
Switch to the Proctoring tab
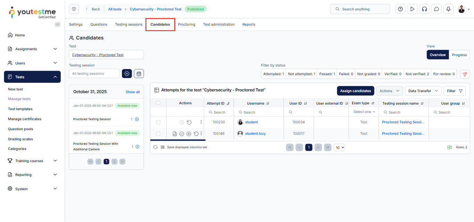click(x=186, y=25)
